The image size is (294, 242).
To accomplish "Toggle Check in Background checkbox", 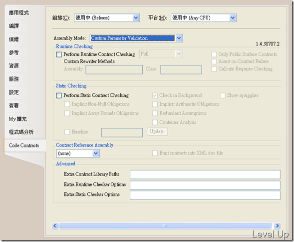I will 155,95.
